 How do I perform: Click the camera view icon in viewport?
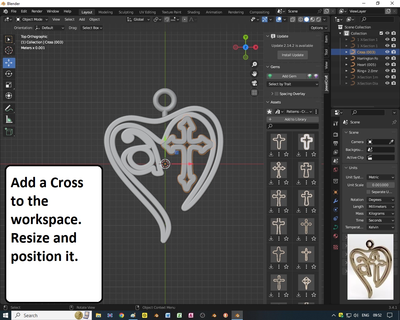tap(254, 83)
